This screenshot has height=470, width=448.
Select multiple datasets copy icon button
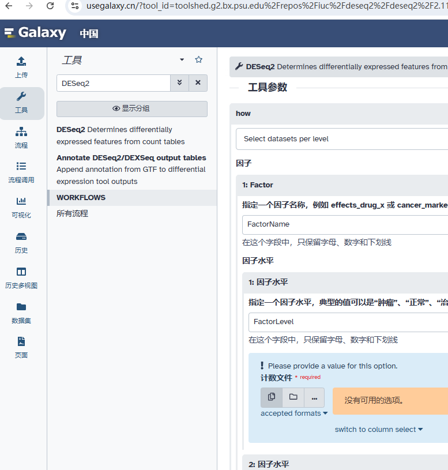pyautogui.click(x=272, y=397)
